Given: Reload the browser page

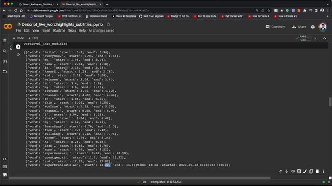Looking at the screenshot, I should (x=16, y=10).
